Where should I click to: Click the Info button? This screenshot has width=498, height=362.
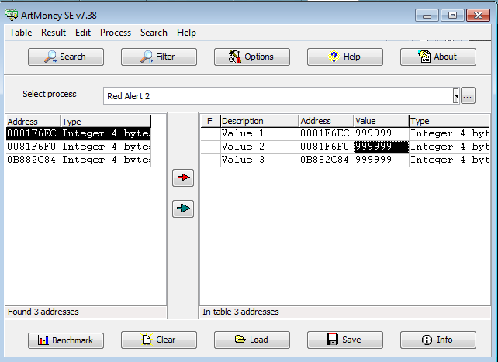point(438,340)
